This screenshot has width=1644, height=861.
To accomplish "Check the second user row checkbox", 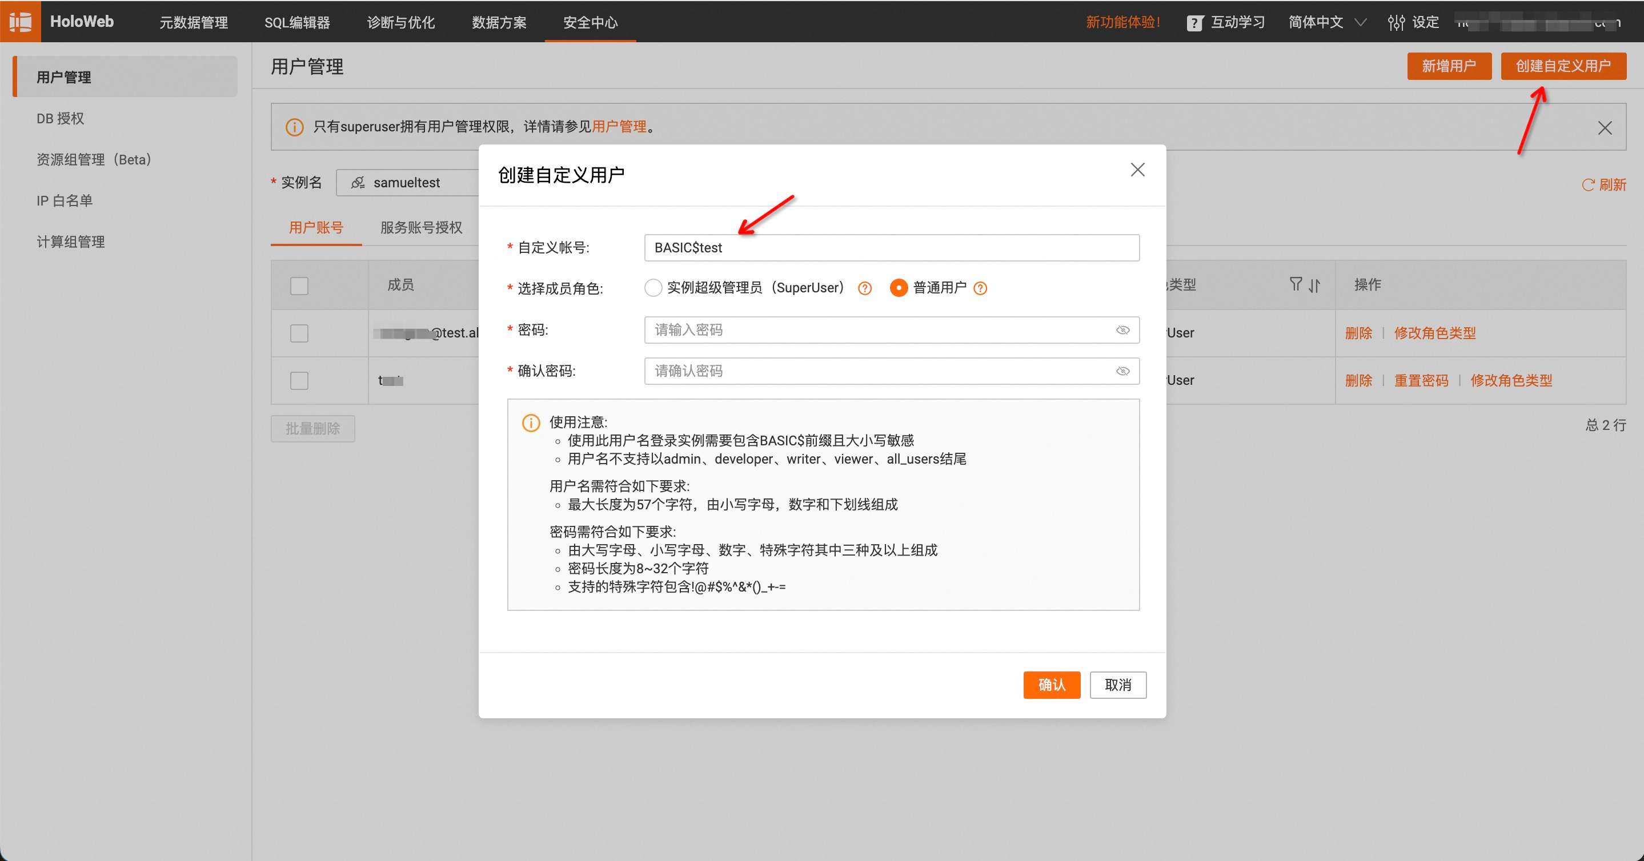I will coord(299,381).
